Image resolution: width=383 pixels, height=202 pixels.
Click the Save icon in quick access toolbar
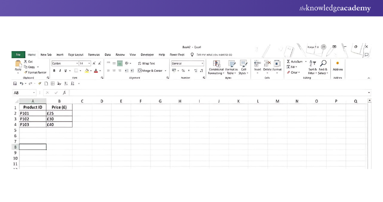(x=15, y=83)
